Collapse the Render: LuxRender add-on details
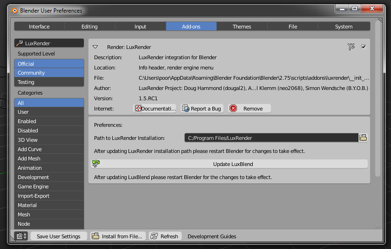Viewport: 391px width, 249px height. point(95,47)
